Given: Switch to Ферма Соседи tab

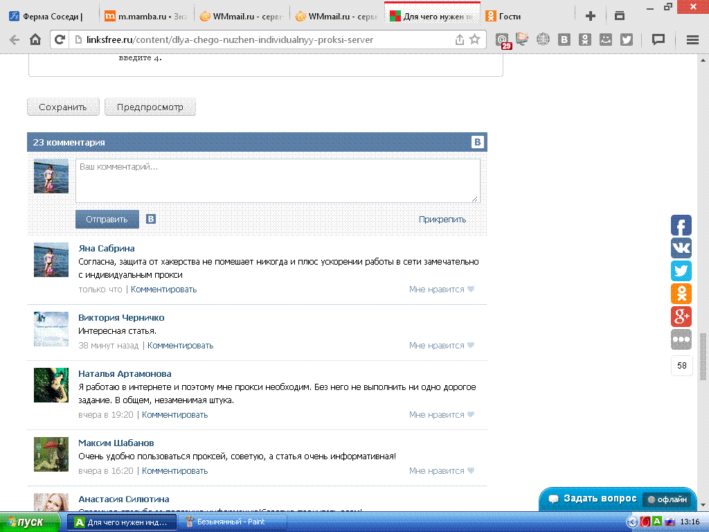Looking at the screenshot, I should (x=50, y=17).
